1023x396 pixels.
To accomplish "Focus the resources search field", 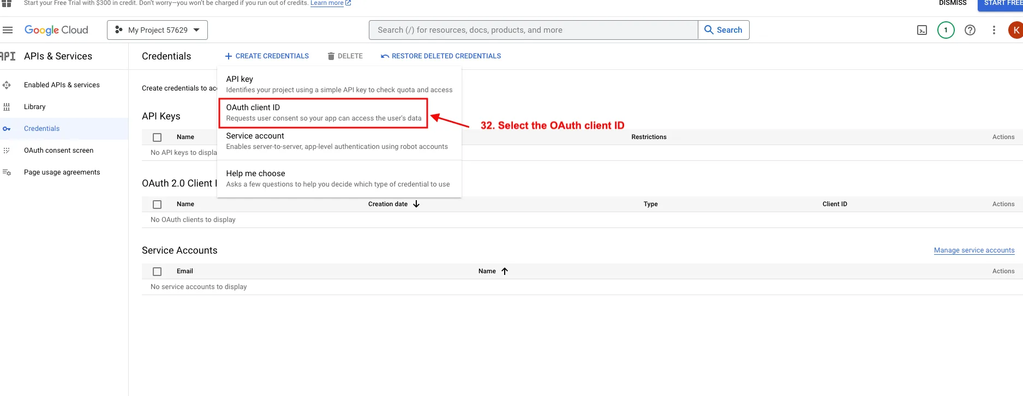I will (x=533, y=30).
